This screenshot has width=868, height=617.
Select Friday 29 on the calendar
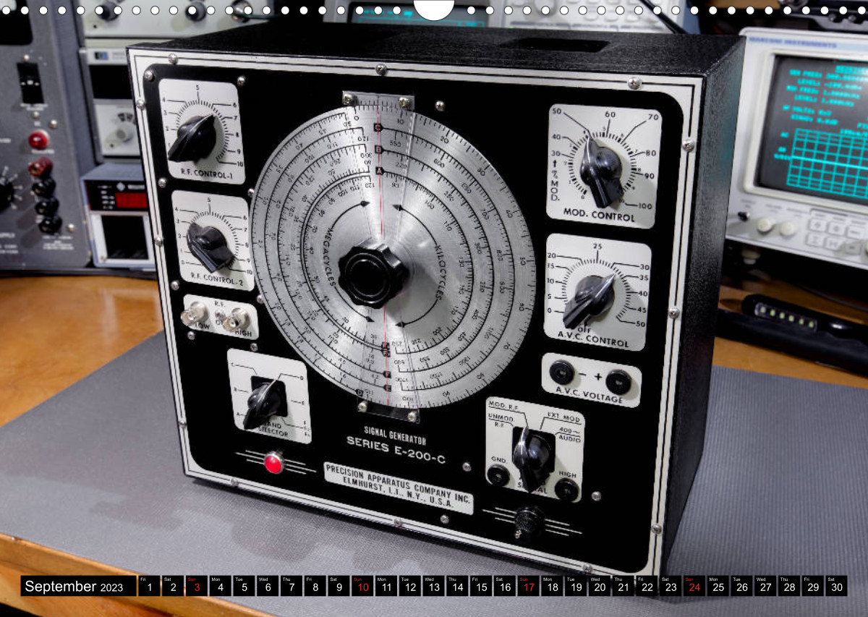(x=813, y=587)
